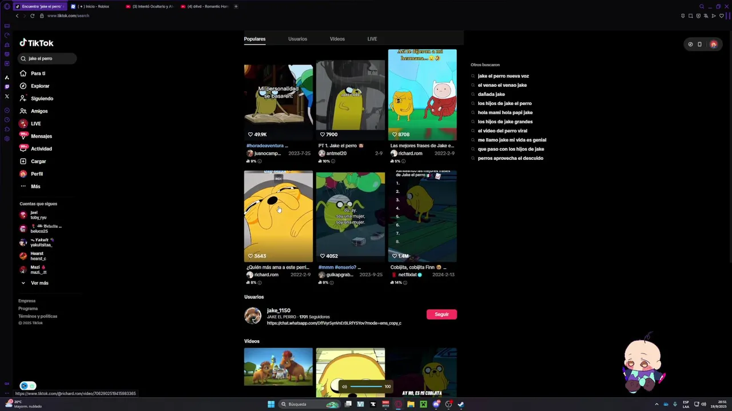The width and height of the screenshot is (732, 411).
Task: Open the Windows Start menu
Action: click(x=271, y=404)
